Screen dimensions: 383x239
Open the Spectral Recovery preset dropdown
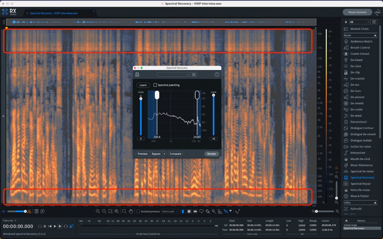[x=174, y=75]
